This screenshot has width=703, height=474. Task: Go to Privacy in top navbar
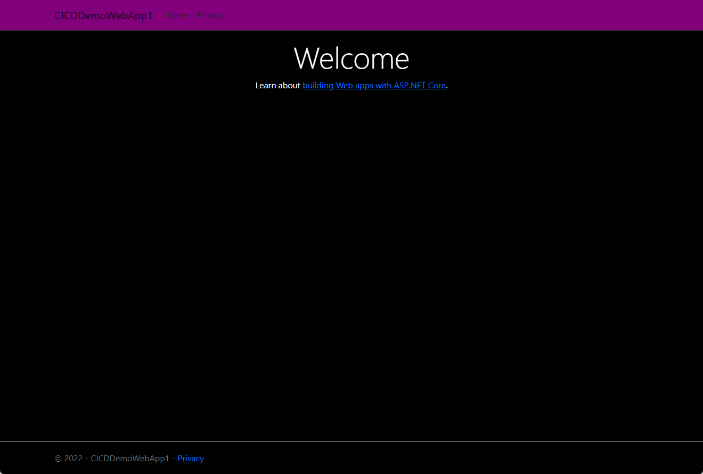pos(210,15)
